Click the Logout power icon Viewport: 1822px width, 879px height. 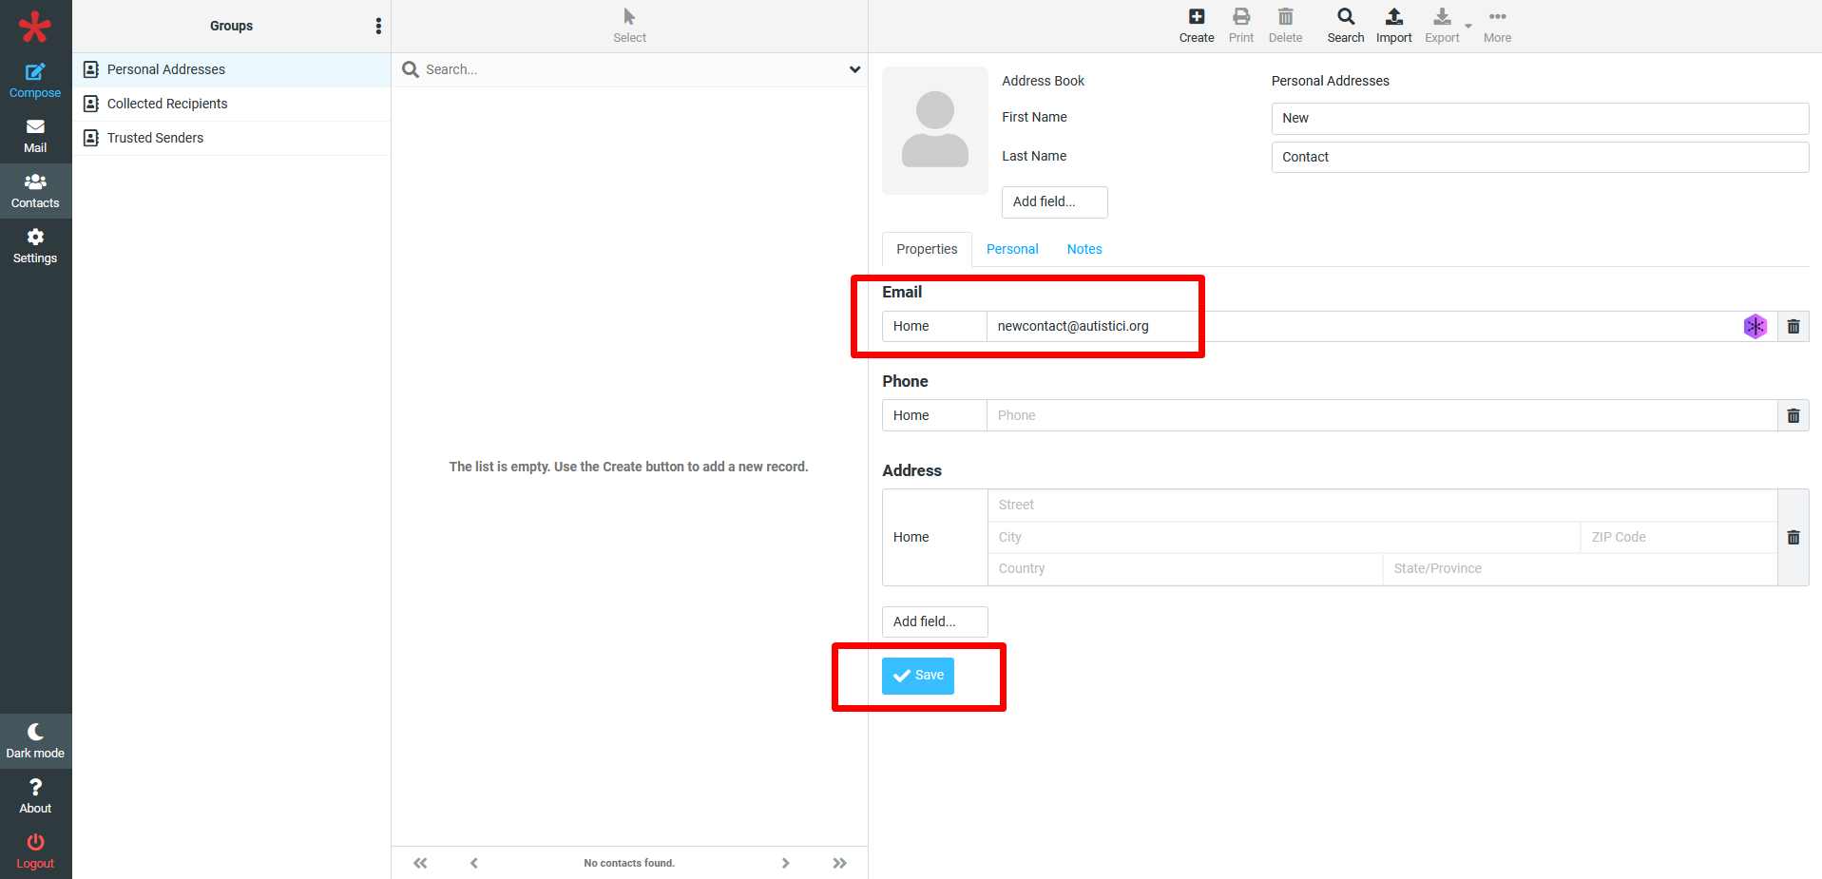click(35, 850)
